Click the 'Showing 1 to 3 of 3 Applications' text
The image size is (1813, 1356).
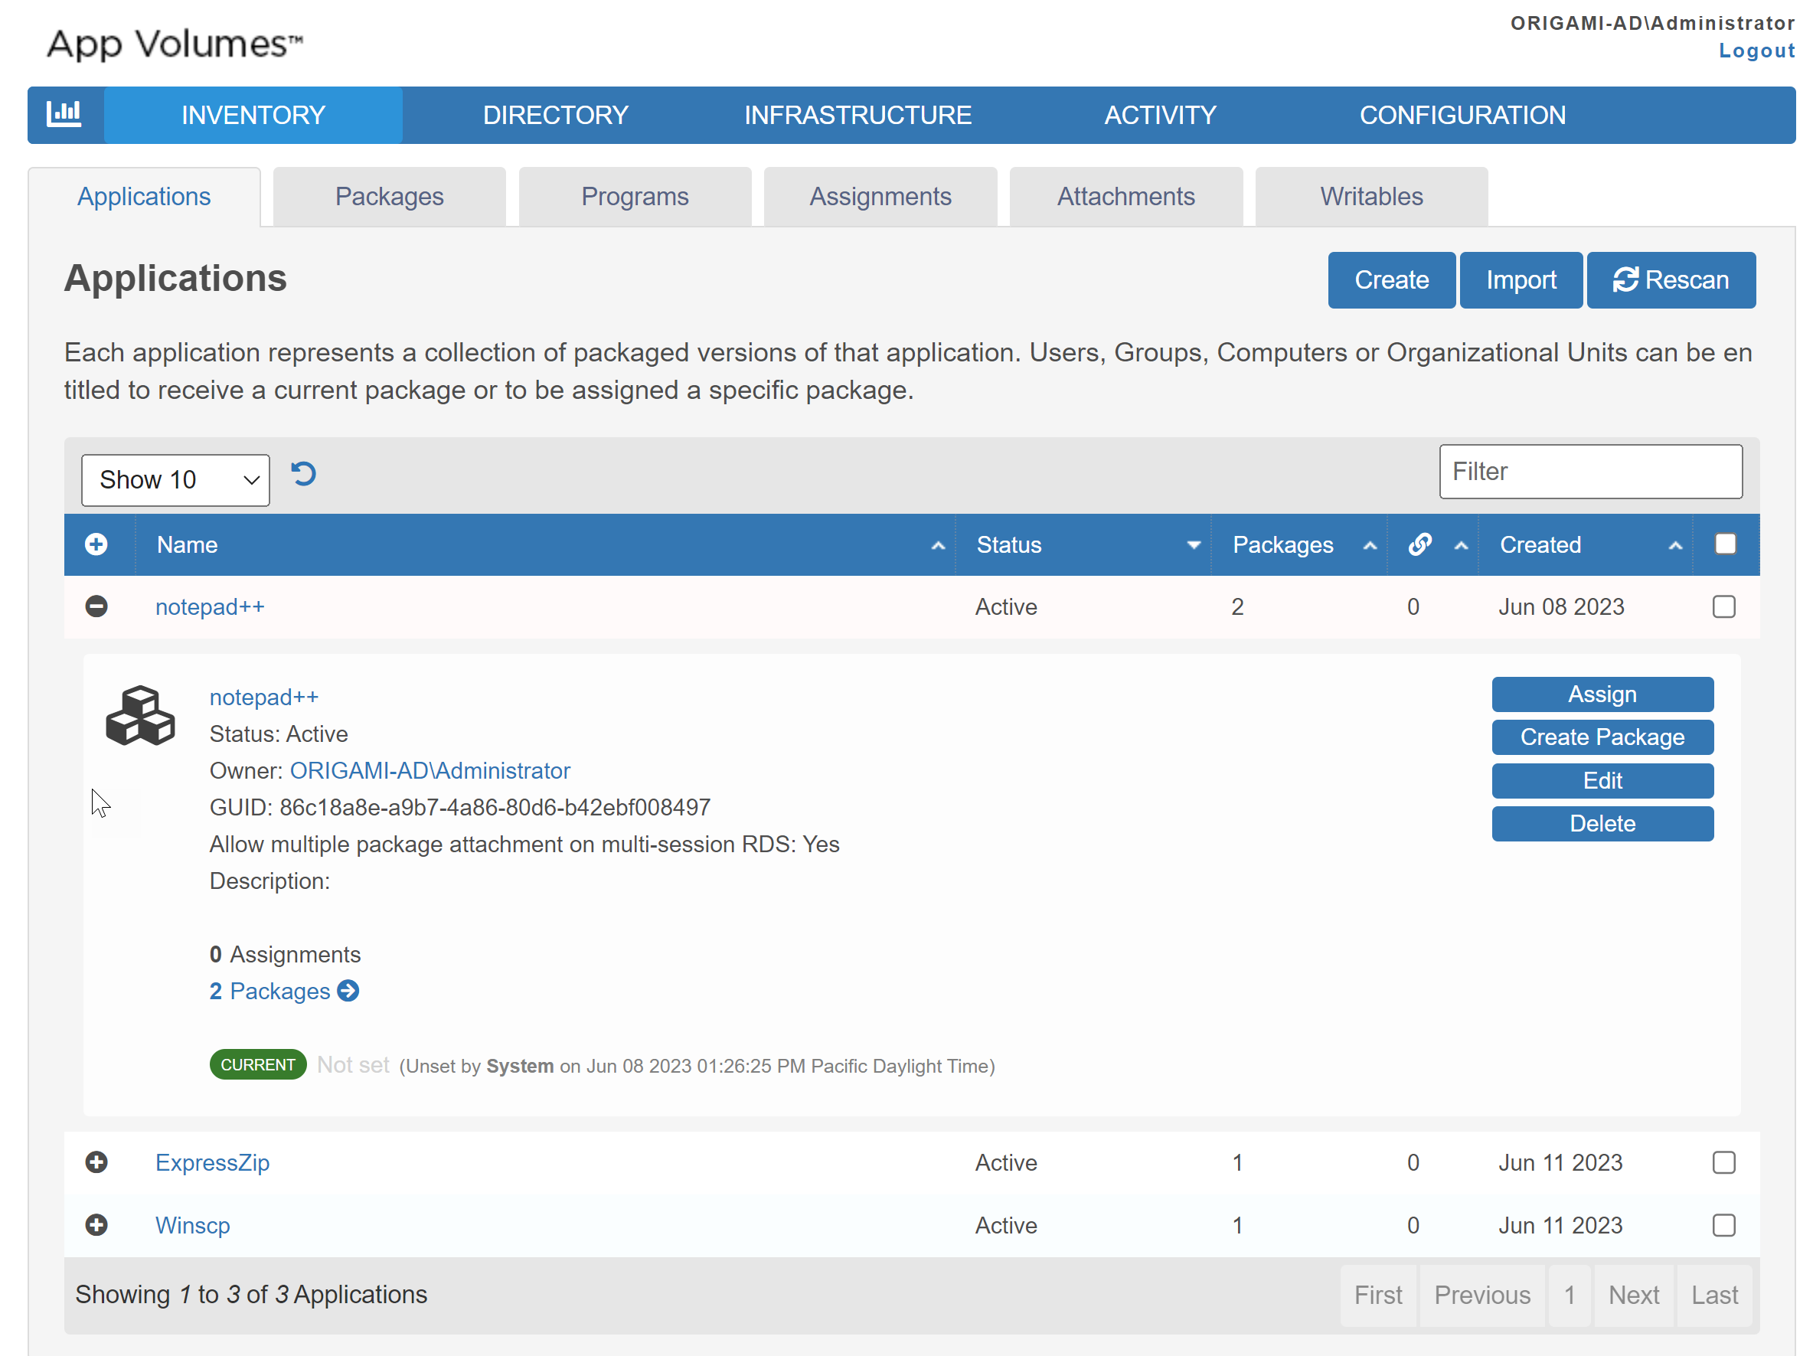[252, 1295]
